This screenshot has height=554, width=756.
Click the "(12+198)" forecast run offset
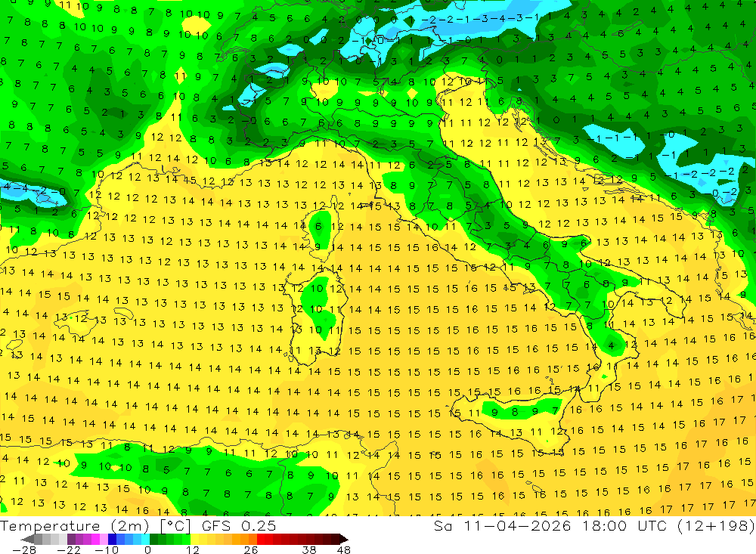(715, 525)
